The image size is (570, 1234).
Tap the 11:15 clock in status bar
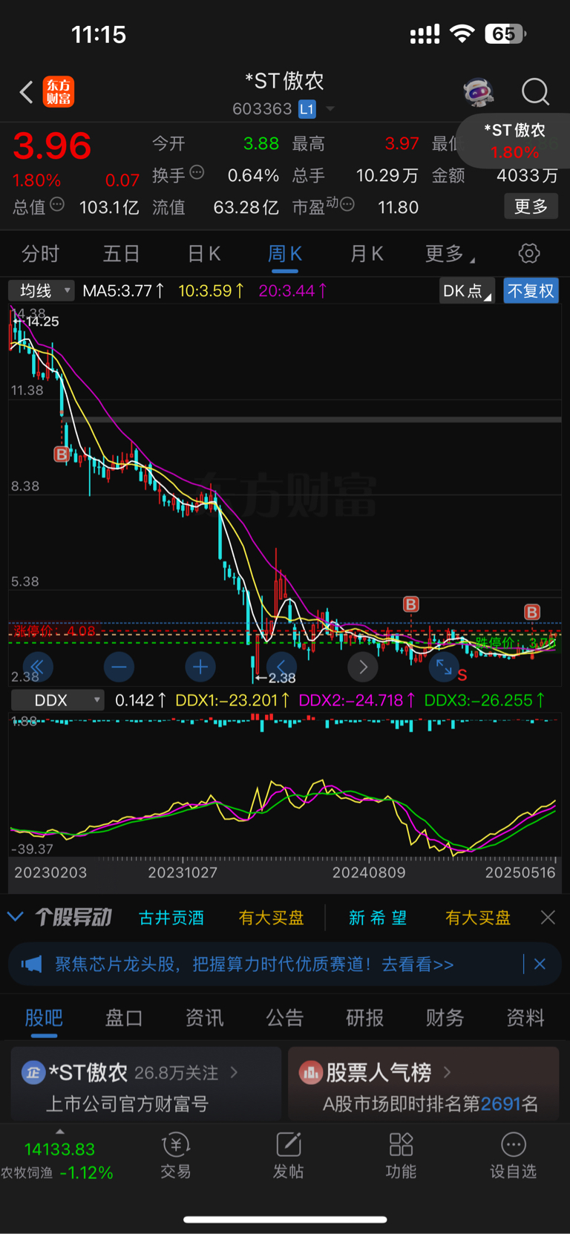(99, 34)
